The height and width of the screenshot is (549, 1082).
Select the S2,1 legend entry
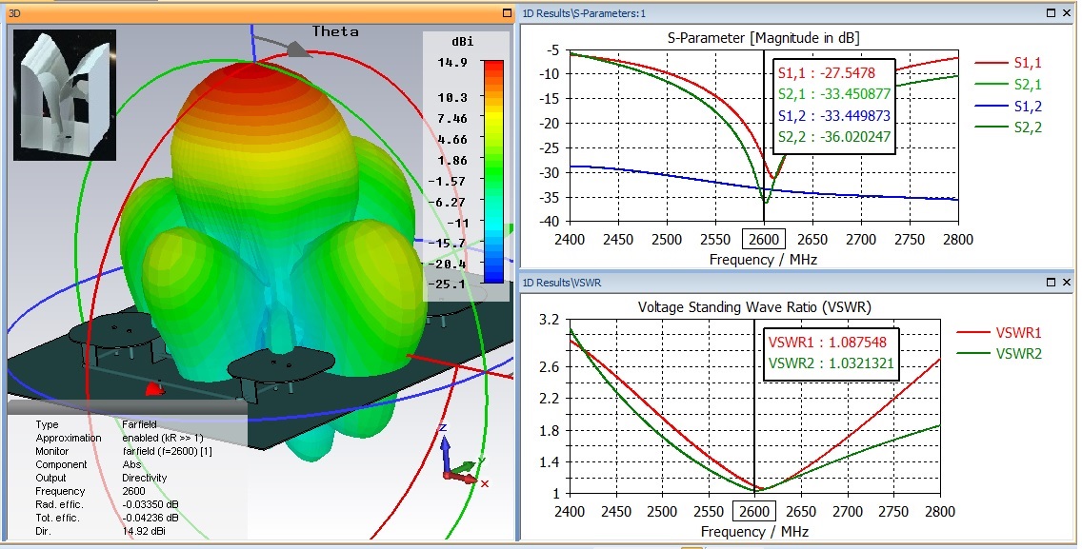(1008, 84)
